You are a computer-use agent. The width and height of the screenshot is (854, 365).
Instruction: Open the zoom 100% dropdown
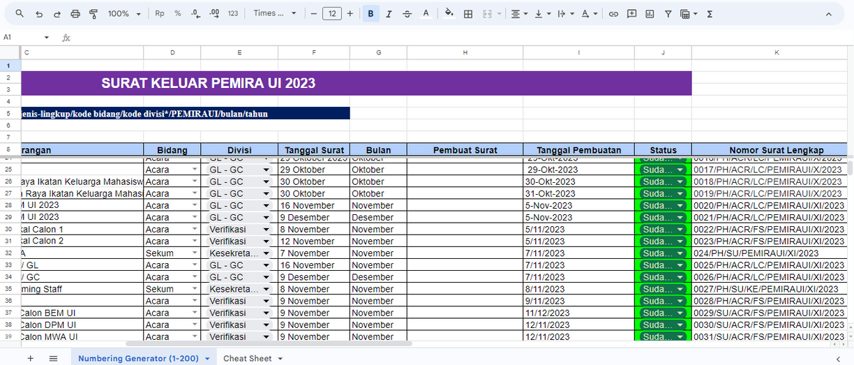[x=124, y=14]
